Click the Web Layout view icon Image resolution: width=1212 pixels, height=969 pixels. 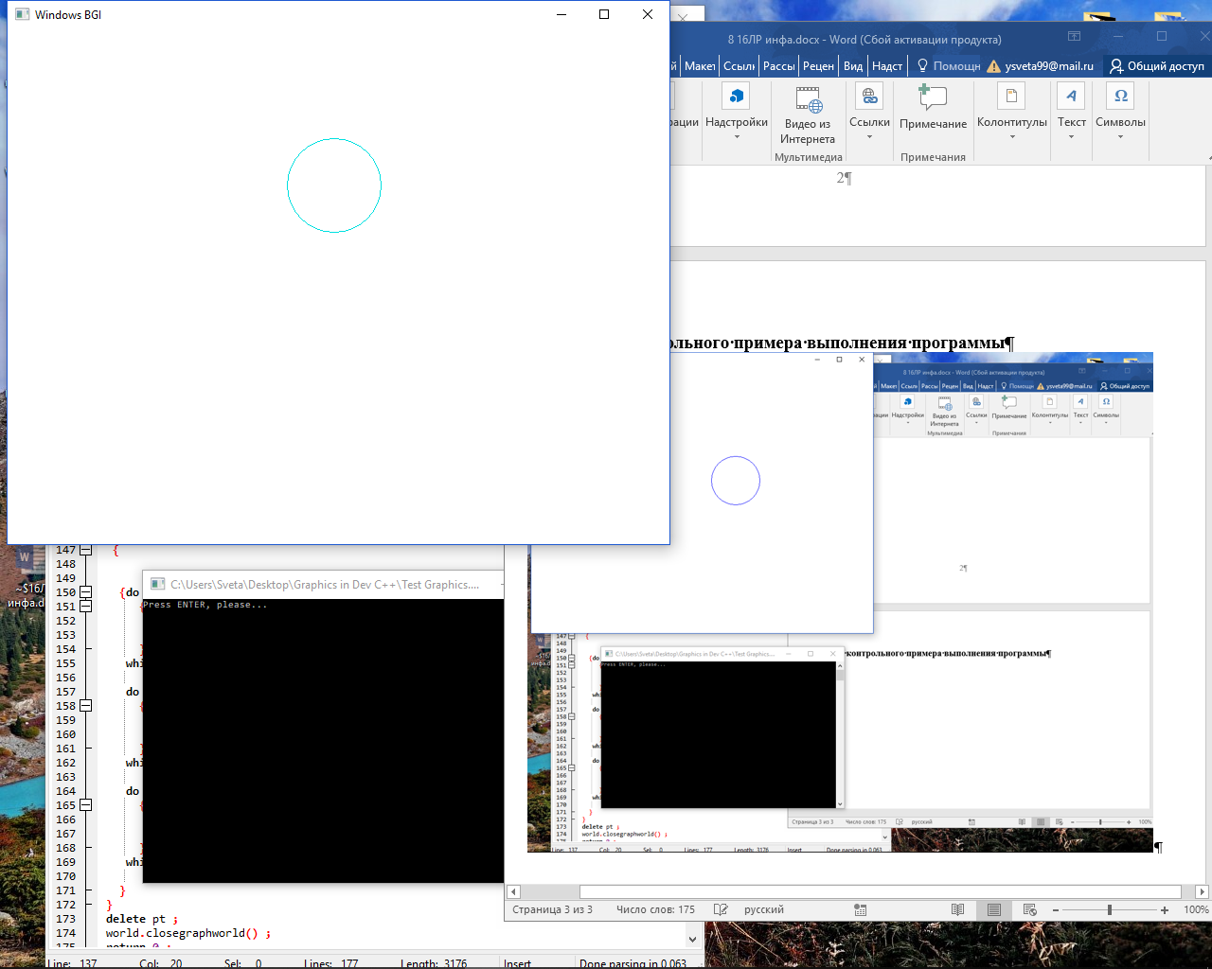click(x=1030, y=909)
